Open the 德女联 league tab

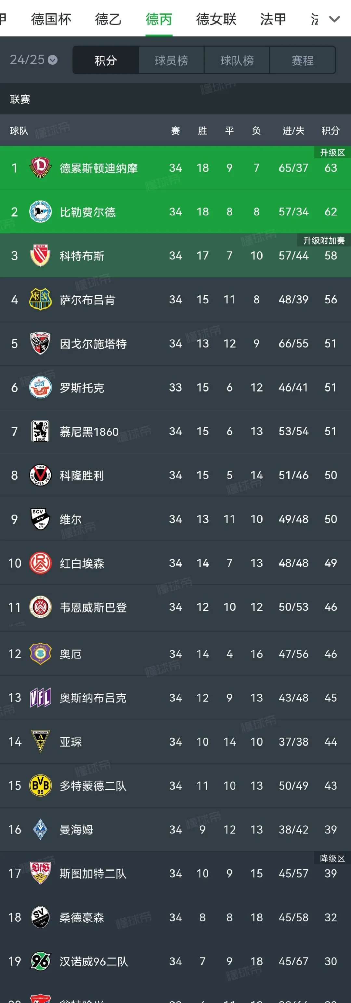216,19
